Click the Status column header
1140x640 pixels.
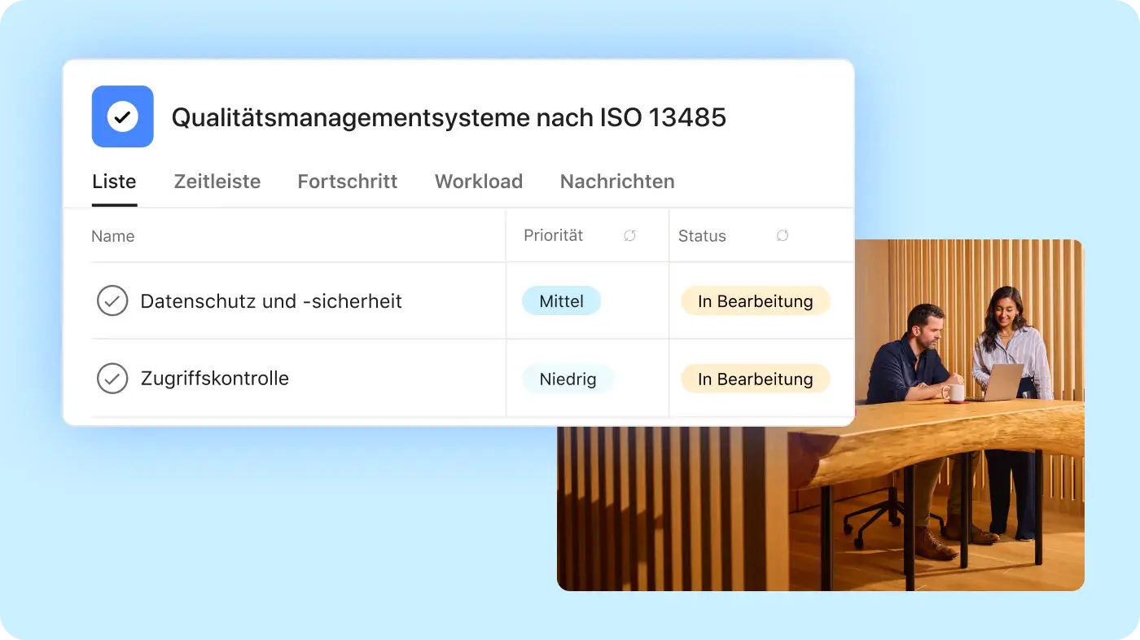tap(702, 236)
